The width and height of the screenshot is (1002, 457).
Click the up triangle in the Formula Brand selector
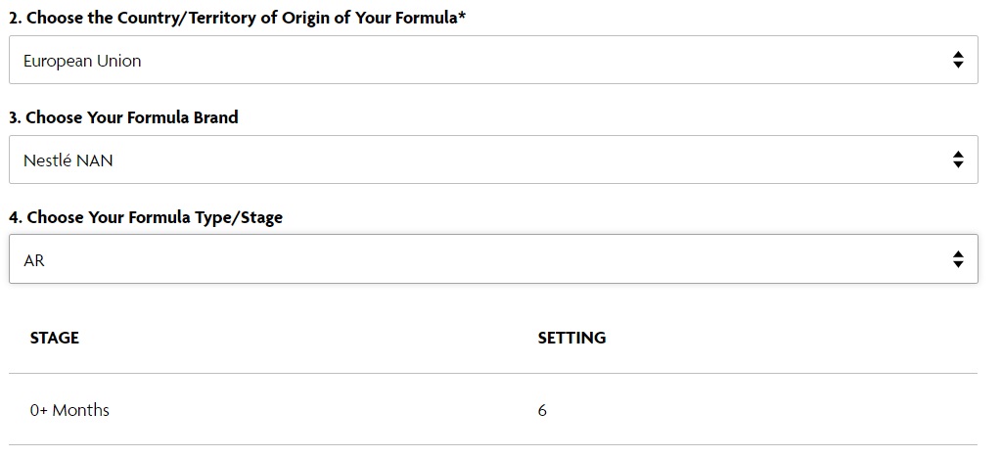(x=958, y=155)
